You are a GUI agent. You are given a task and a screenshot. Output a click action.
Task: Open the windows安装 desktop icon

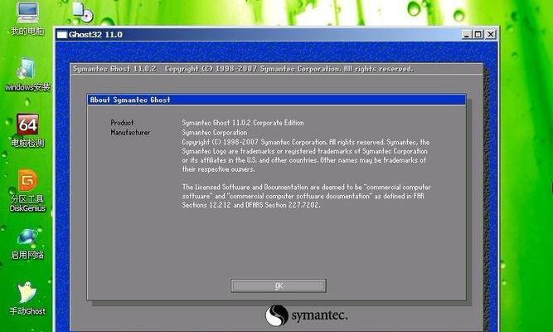pyautogui.click(x=27, y=75)
